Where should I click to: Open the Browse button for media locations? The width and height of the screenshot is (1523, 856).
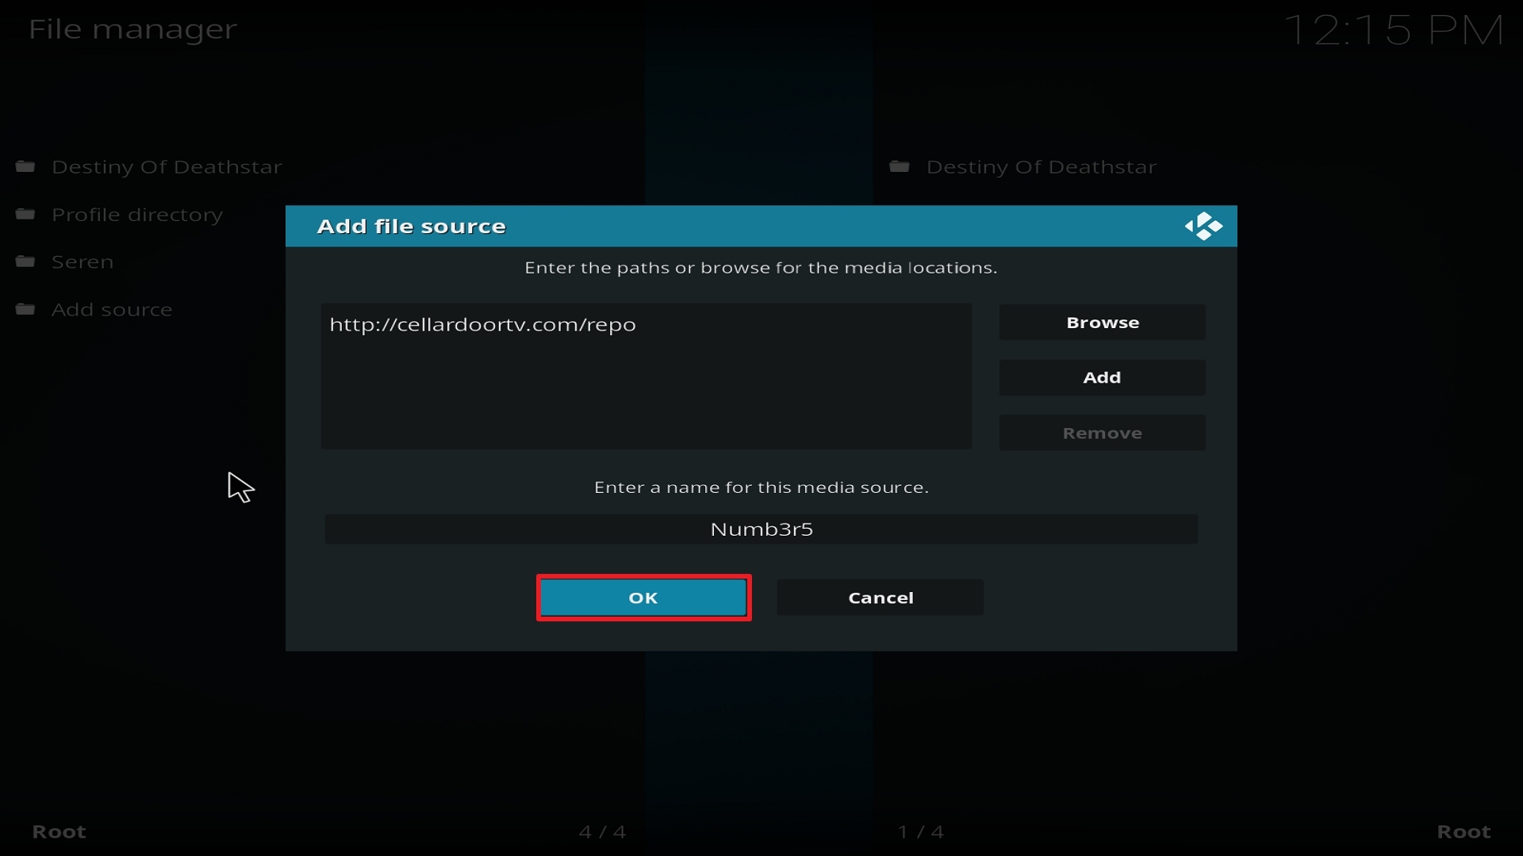[1103, 323]
